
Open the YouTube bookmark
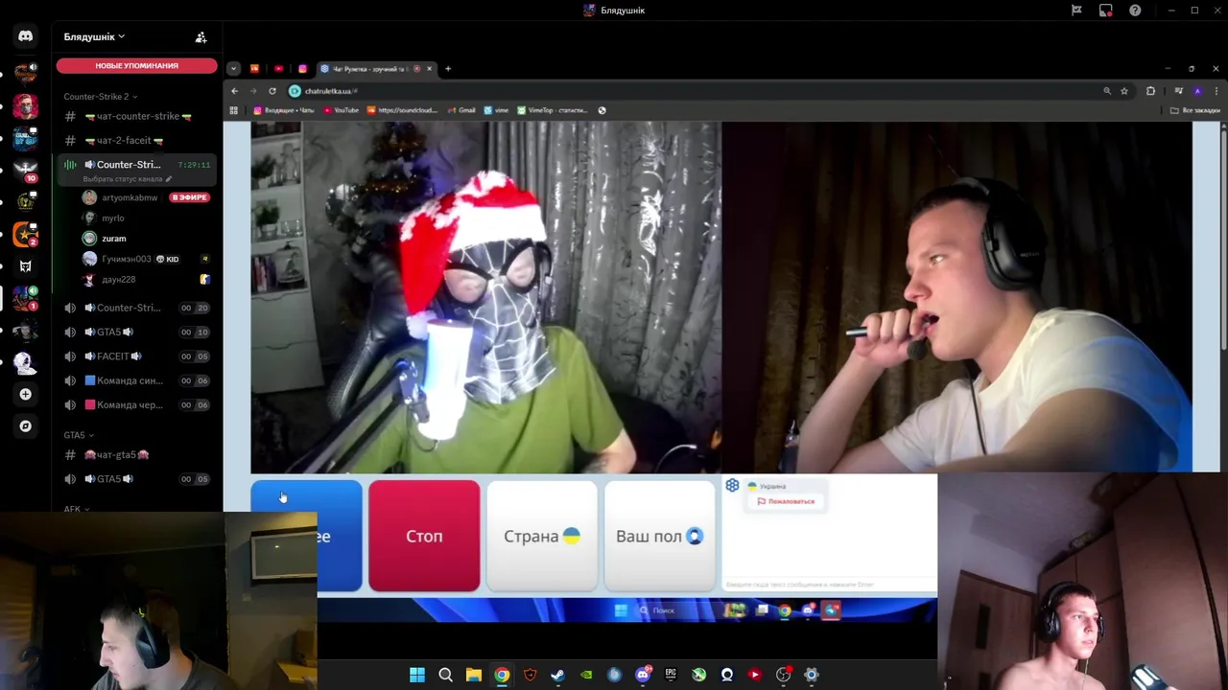point(342,110)
